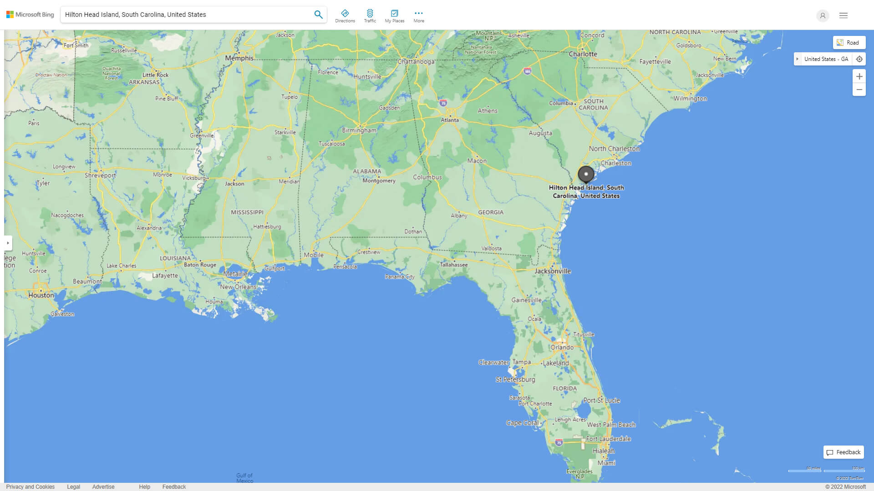Open My Places
This screenshot has width=874, height=491.
pos(394,15)
